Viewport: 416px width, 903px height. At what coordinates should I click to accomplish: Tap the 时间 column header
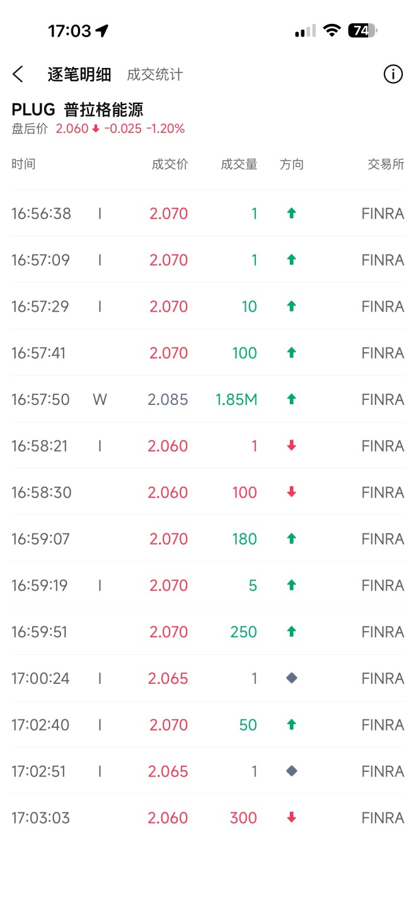[x=23, y=164]
